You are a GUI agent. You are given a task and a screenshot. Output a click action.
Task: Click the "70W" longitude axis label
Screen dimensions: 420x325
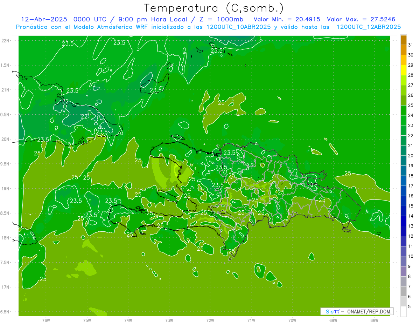[x=292, y=320]
